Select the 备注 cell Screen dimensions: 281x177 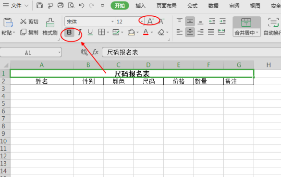[239, 81]
